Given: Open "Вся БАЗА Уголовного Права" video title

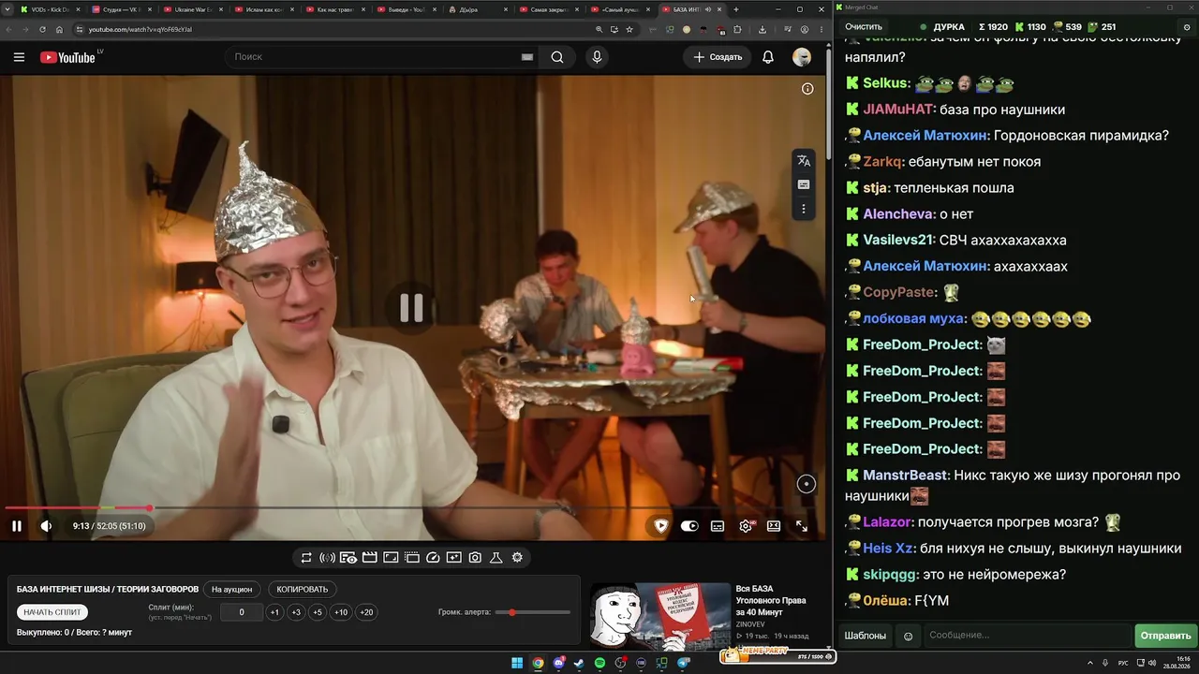Looking at the screenshot, I should (x=771, y=600).
